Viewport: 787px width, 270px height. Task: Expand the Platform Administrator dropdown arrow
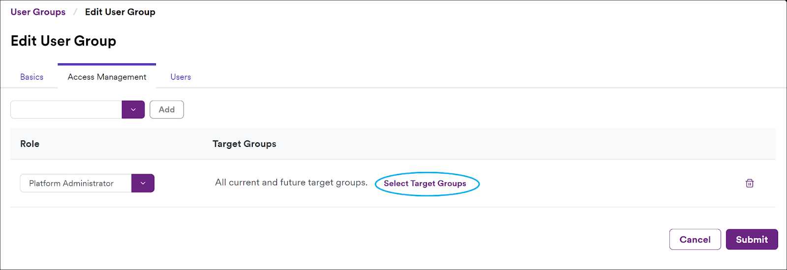click(x=143, y=183)
